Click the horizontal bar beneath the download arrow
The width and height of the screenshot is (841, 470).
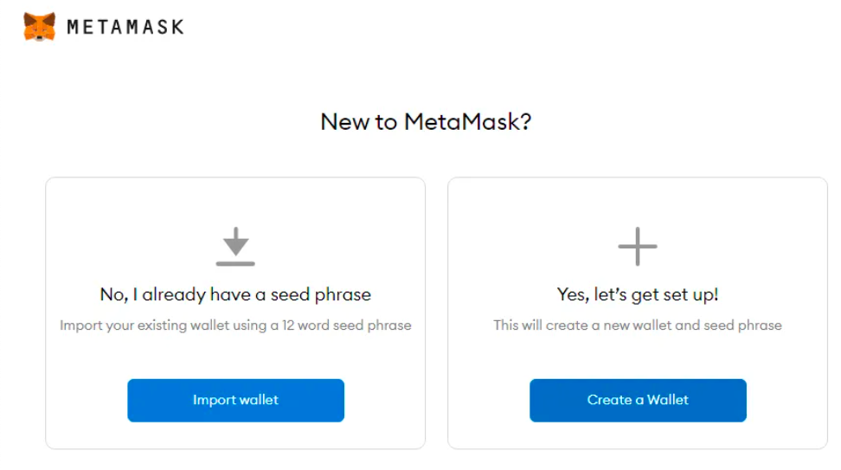pyautogui.click(x=235, y=262)
